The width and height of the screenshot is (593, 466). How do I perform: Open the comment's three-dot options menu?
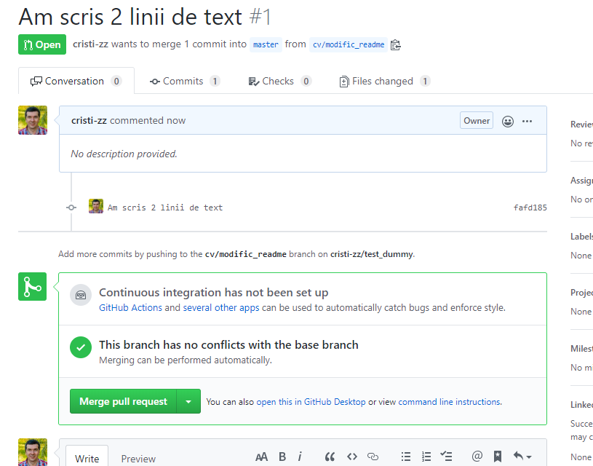pyautogui.click(x=528, y=121)
